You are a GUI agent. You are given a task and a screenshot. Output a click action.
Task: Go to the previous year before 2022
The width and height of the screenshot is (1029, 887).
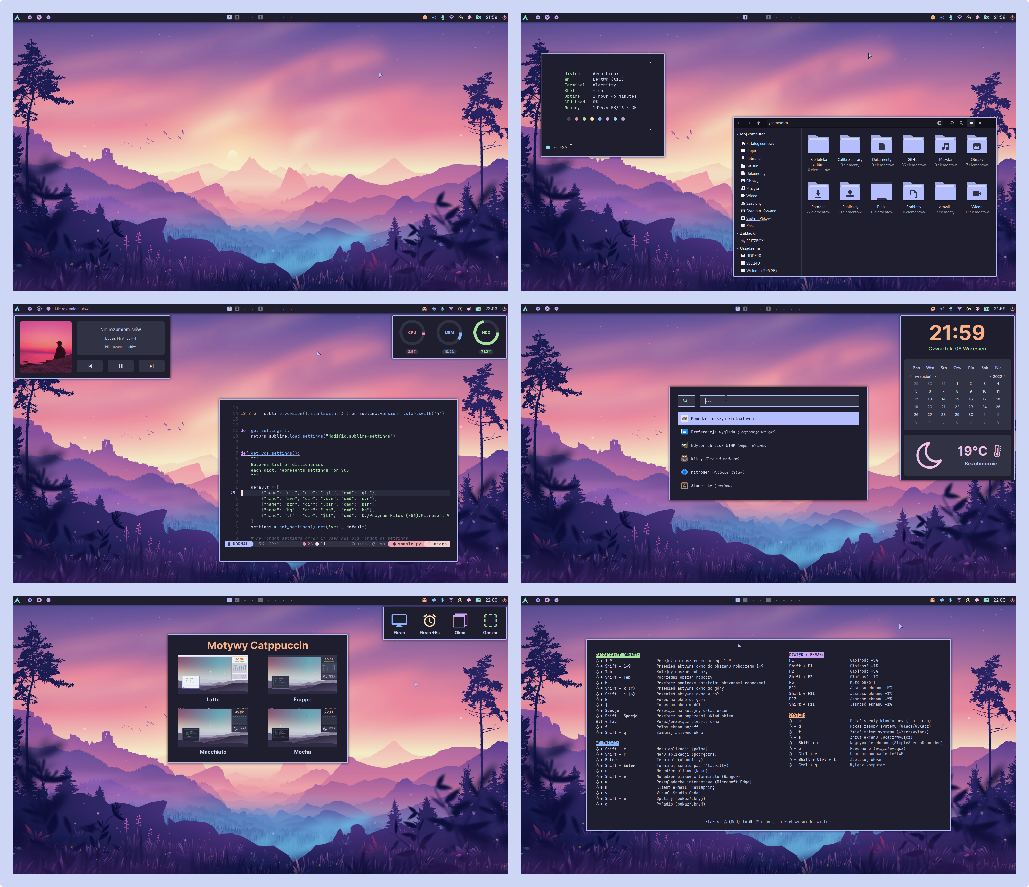point(990,376)
